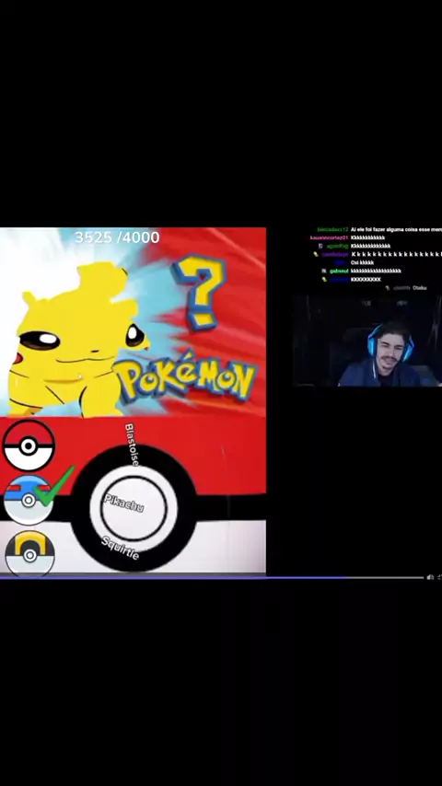
Task: Click chat message starting 'Ai ele foi fazer'
Action: pos(396,229)
